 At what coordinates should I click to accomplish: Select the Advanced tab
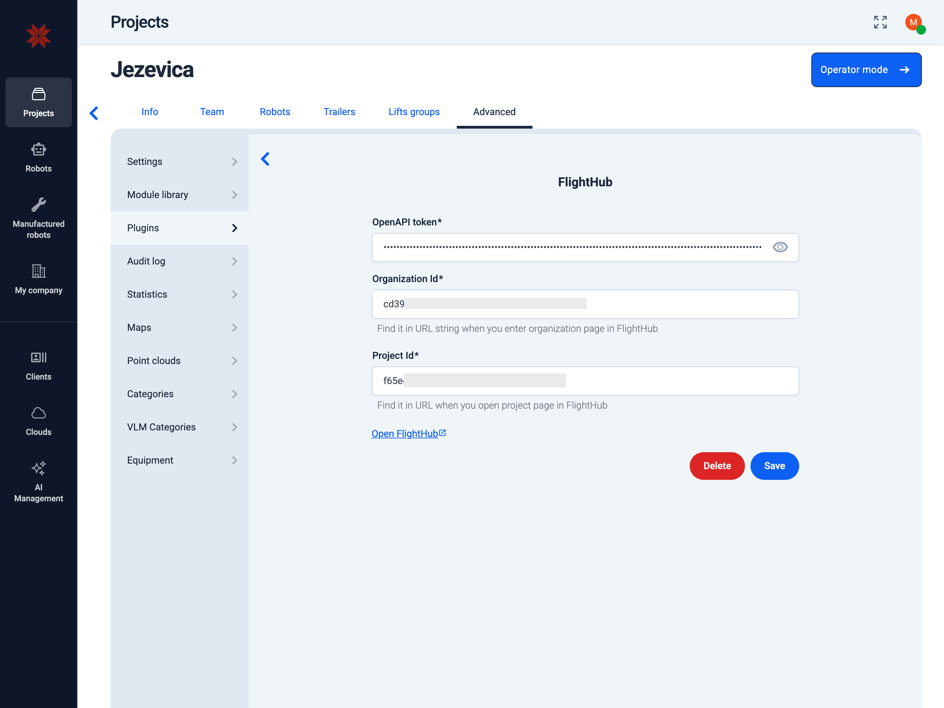point(494,112)
